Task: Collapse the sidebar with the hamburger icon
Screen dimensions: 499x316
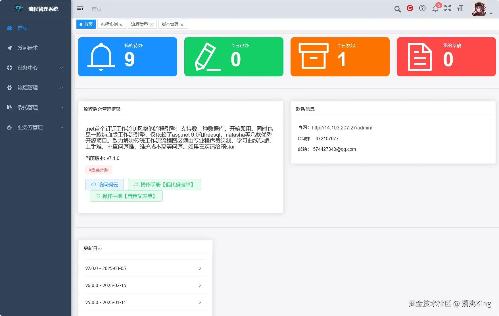Action: (80, 9)
